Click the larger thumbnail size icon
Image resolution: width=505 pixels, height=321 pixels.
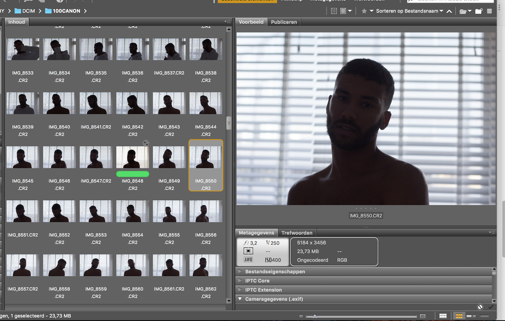click(x=423, y=316)
